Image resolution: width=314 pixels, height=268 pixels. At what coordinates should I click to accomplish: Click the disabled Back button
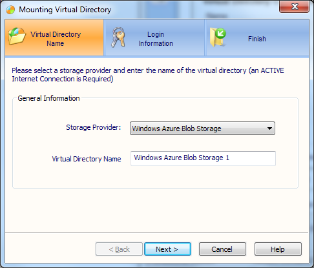tap(119, 249)
